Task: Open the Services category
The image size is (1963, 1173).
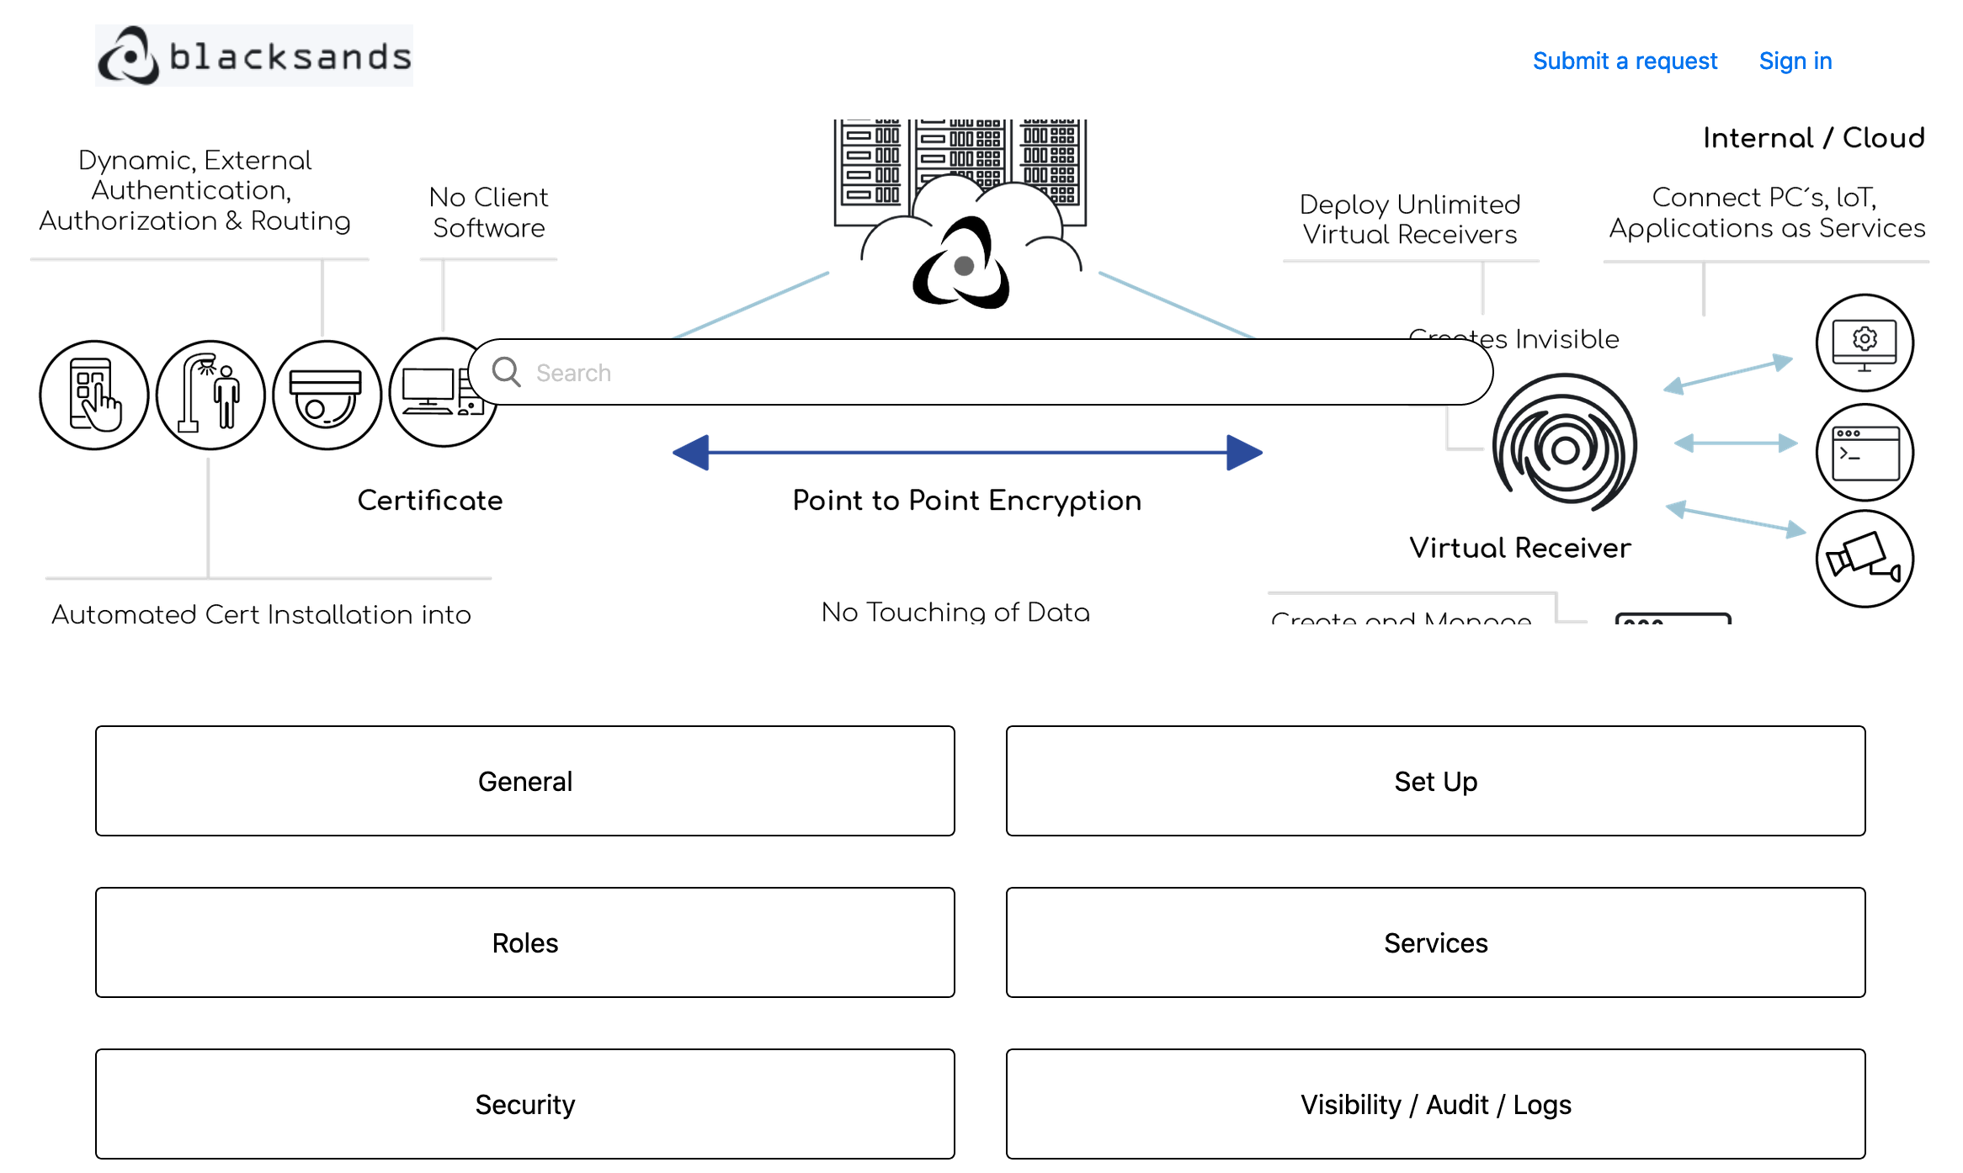Action: coord(1435,942)
